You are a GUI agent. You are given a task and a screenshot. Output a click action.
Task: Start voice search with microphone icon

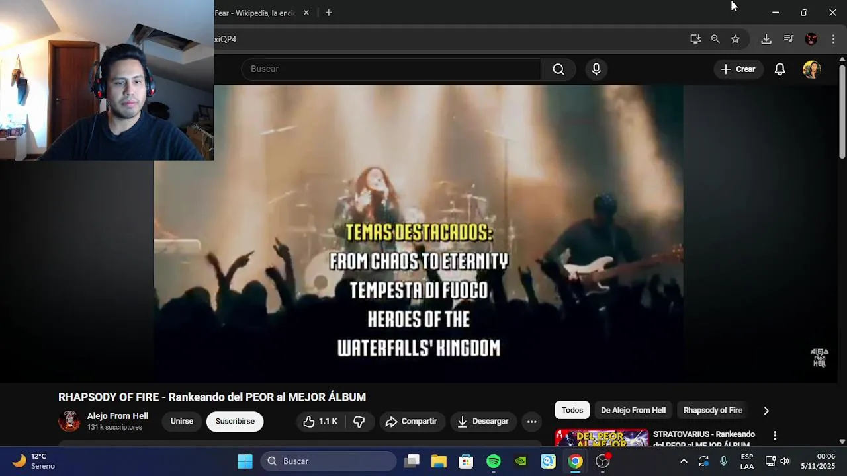[x=596, y=69]
